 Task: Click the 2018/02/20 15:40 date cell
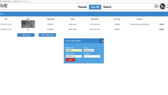point(6,24)
